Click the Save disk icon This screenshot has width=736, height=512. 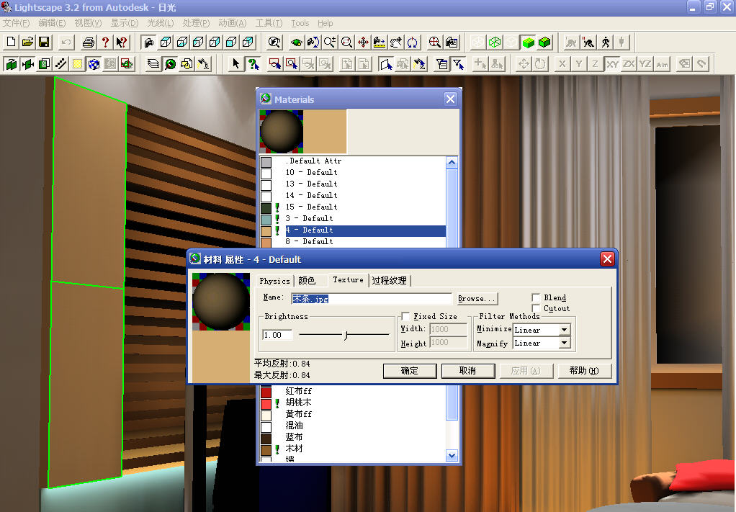pos(43,42)
